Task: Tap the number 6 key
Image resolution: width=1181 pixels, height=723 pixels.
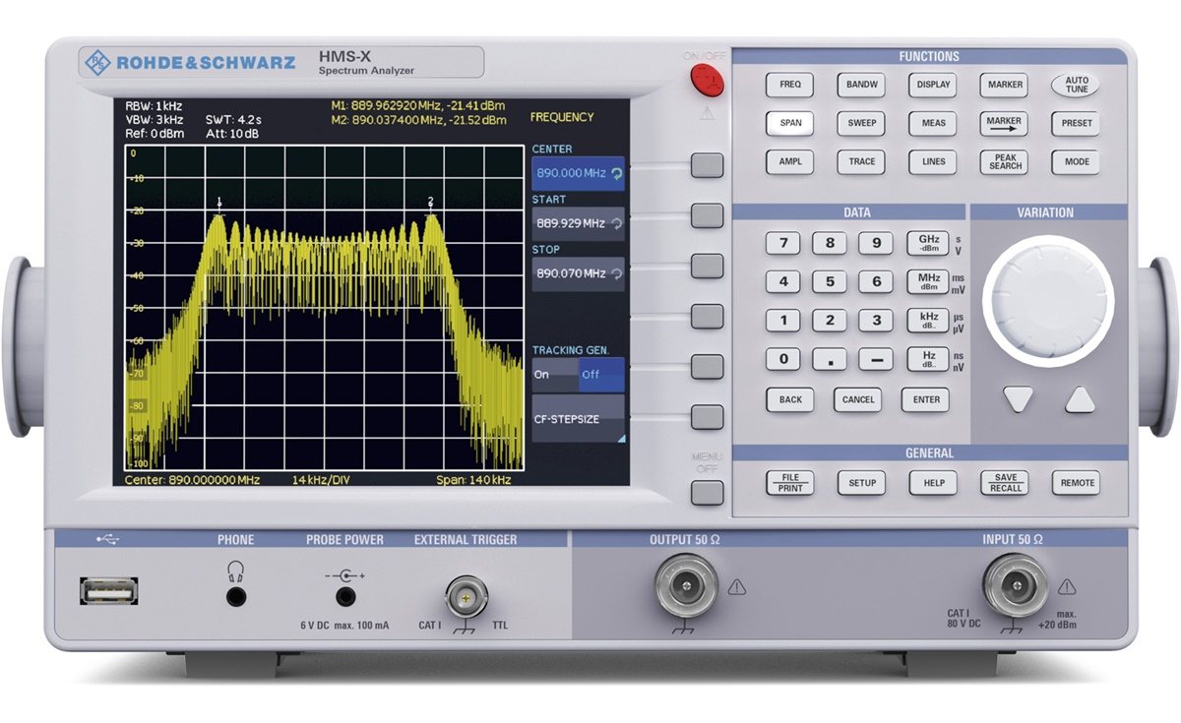Action: [x=876, y=282]
